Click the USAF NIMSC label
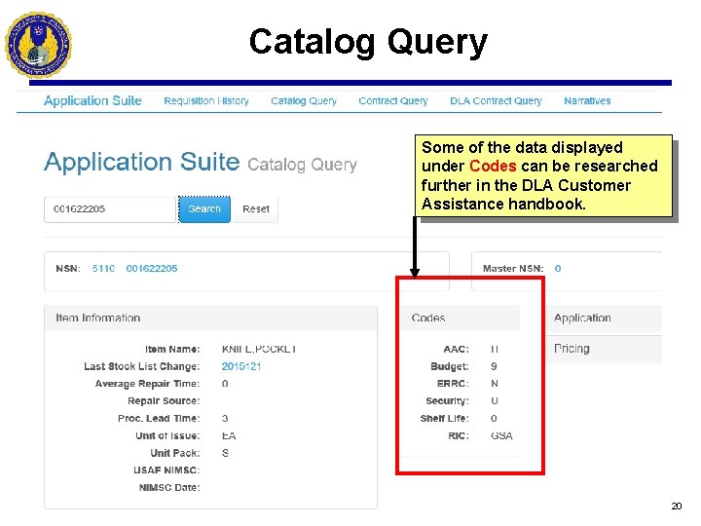Image resolution: width=701 pixels, height=526 pixels. tap(166, 470)
